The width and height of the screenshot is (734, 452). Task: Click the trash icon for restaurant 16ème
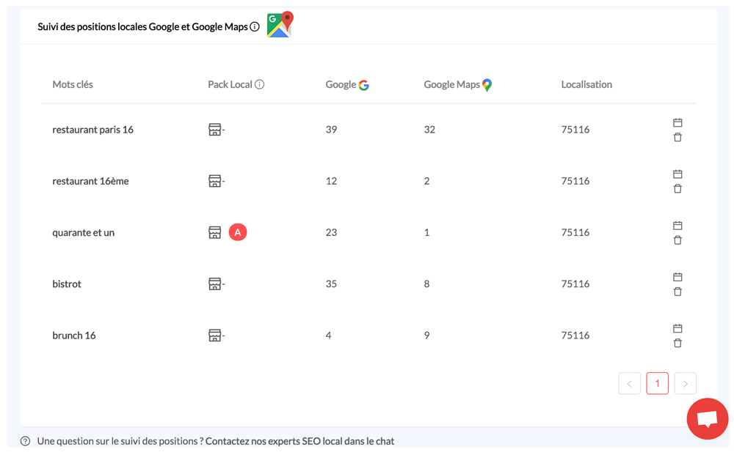[x=677, y=188]
